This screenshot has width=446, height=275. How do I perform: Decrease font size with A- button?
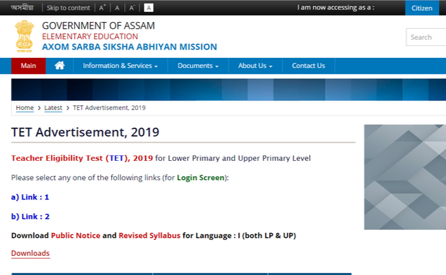click(132, 8)
